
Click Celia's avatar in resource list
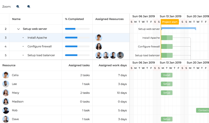click(x=6, y=75)
